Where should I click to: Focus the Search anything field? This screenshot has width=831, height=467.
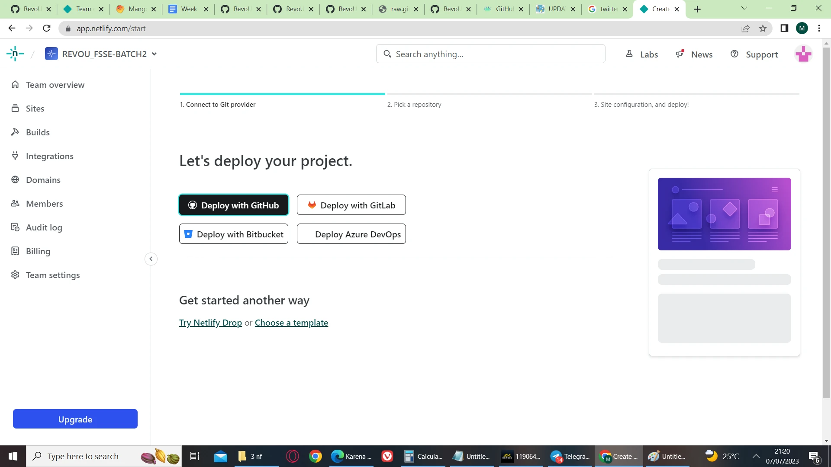click(x=490, y=54)
